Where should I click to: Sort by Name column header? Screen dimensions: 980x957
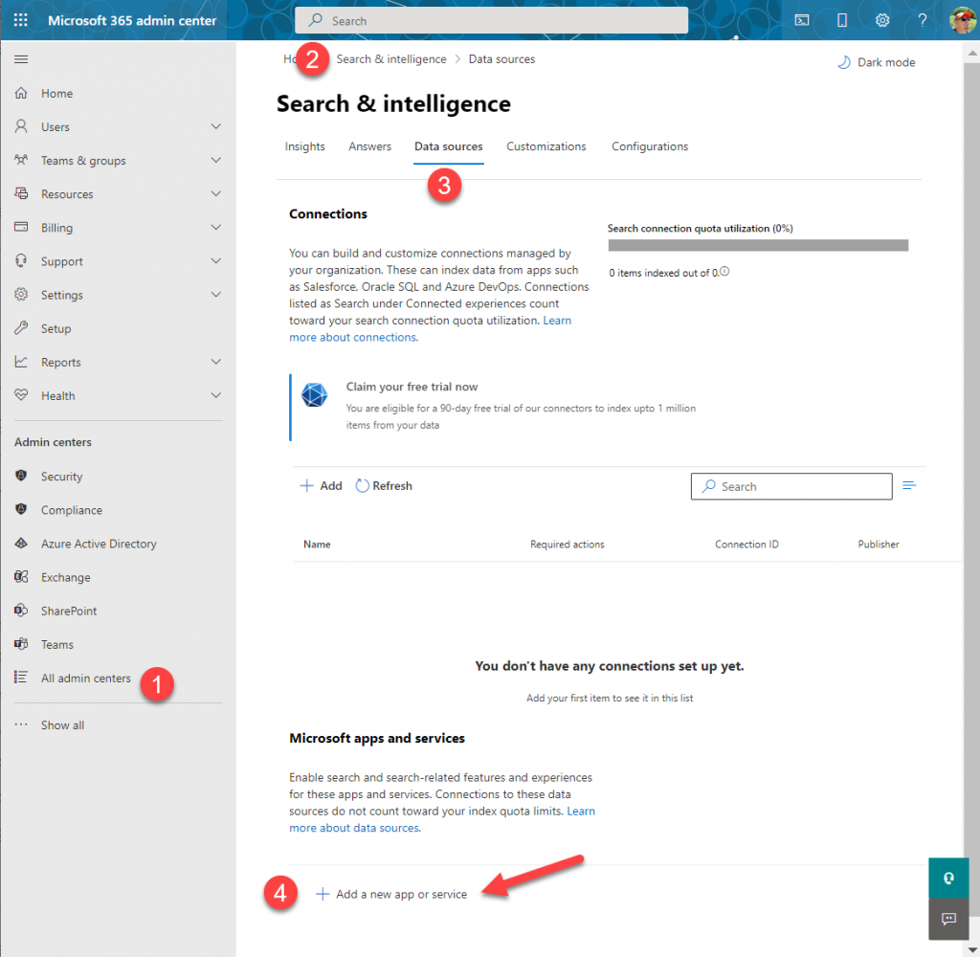(x=317, y=545)
